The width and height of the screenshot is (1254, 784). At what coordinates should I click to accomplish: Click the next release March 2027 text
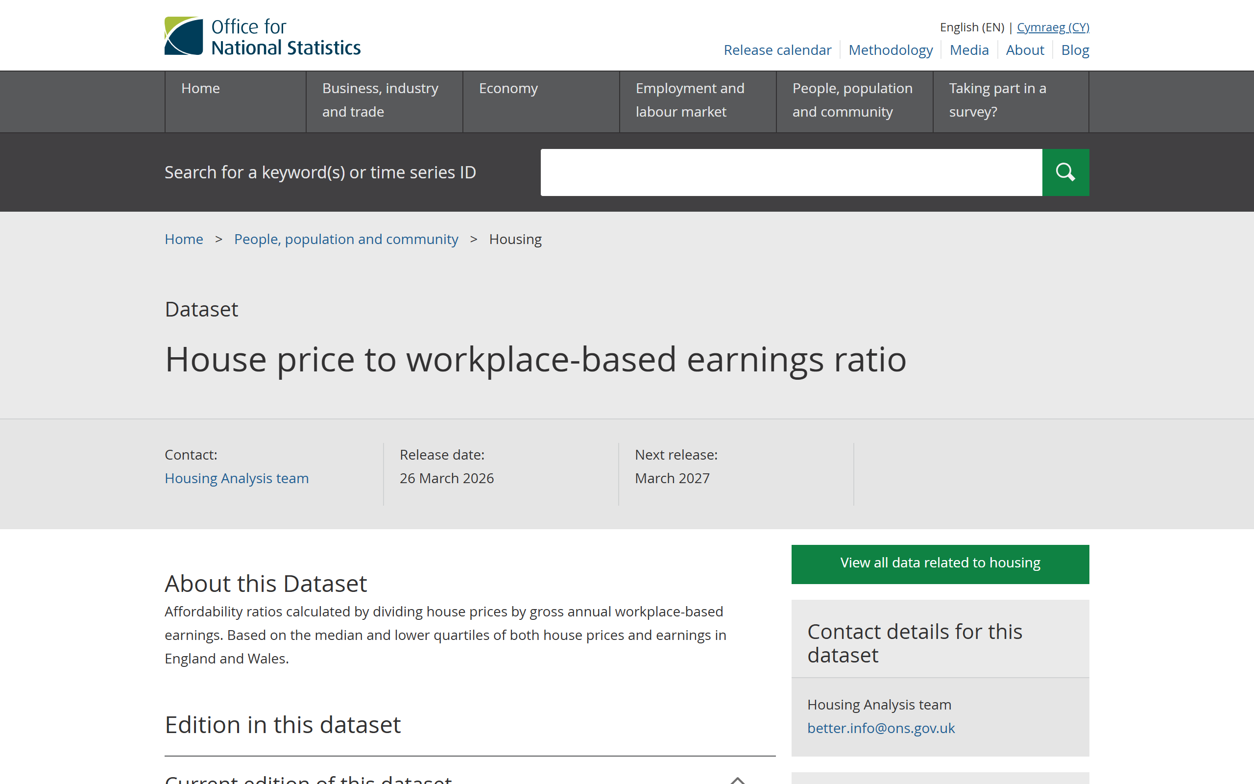(x=672, y=478)
